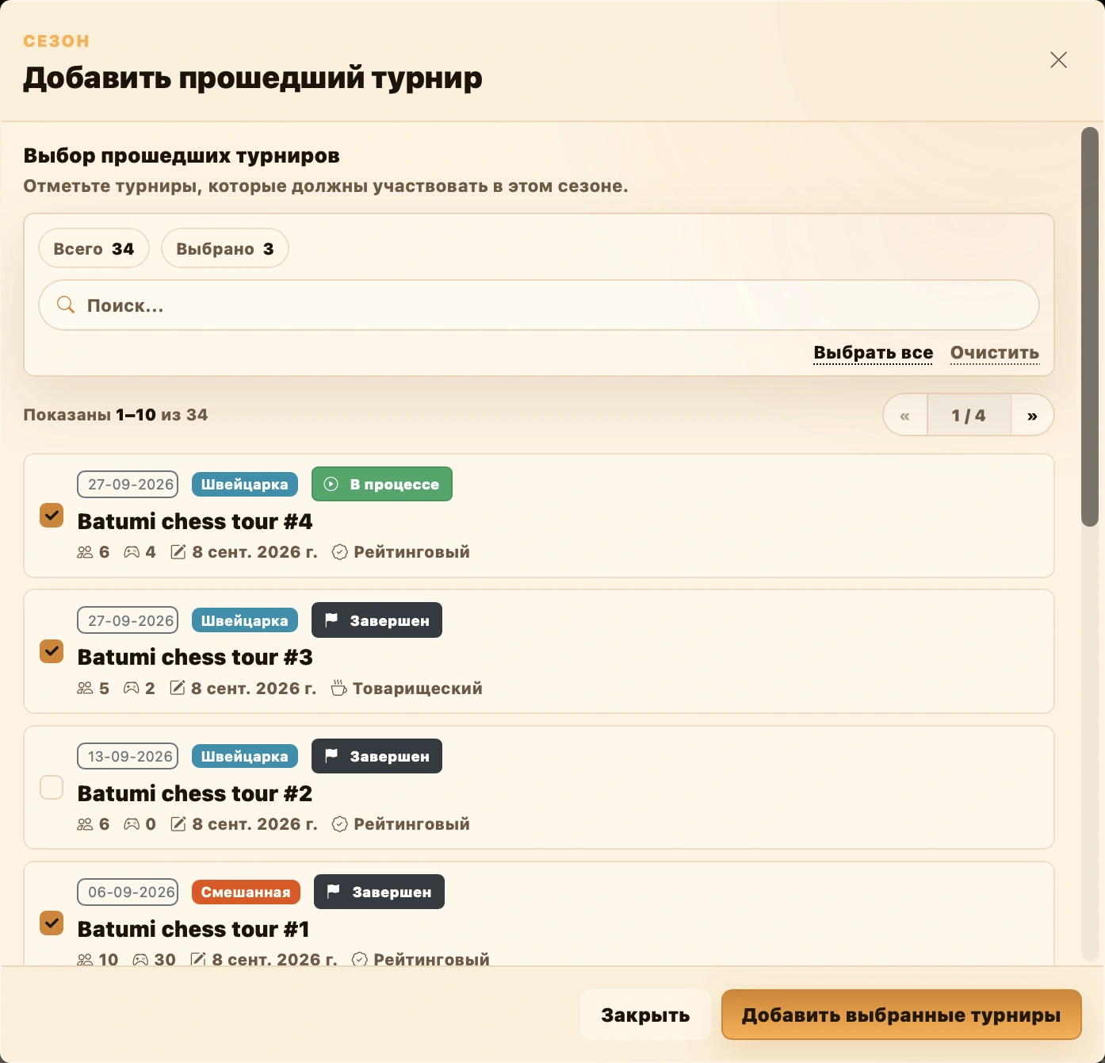Viewport: 1105px width, 1063px height.
Task: Click edit-date icon on tour #3
Action: [x=178, y=688]
